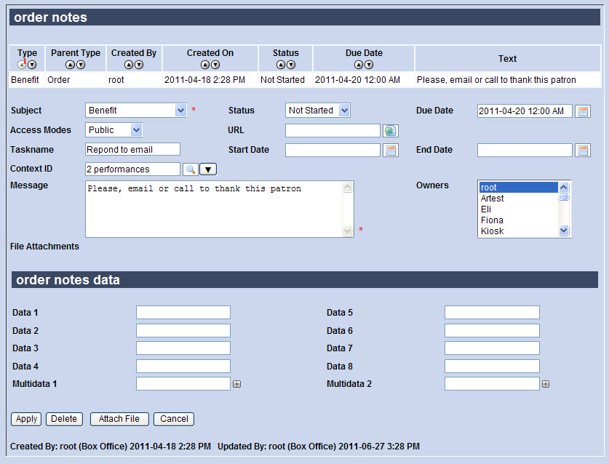Screen dimensions: 609x464
Task: Sort Parent Type column descending
Action: pos(81,65)
